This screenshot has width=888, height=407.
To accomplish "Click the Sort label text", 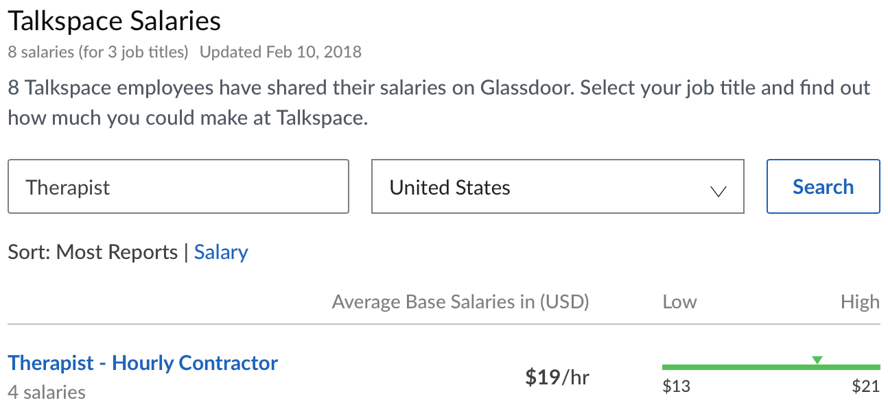I will point(27,252).
